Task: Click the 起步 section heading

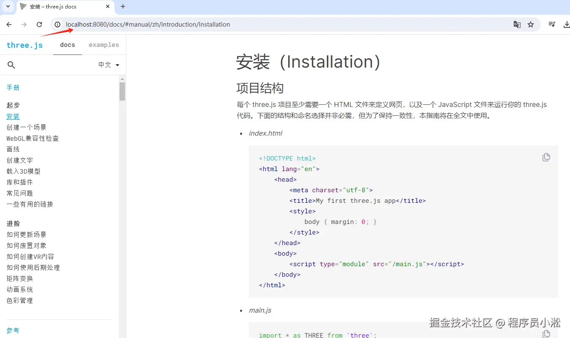Action: [x=13, y=105]
